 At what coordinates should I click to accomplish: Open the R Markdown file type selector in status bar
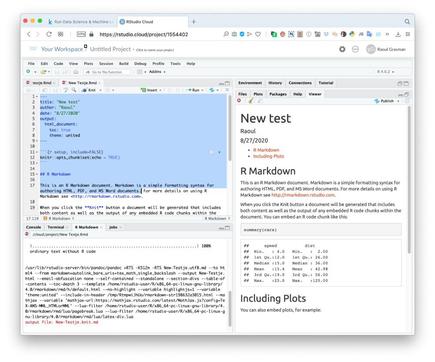[217, 219]
